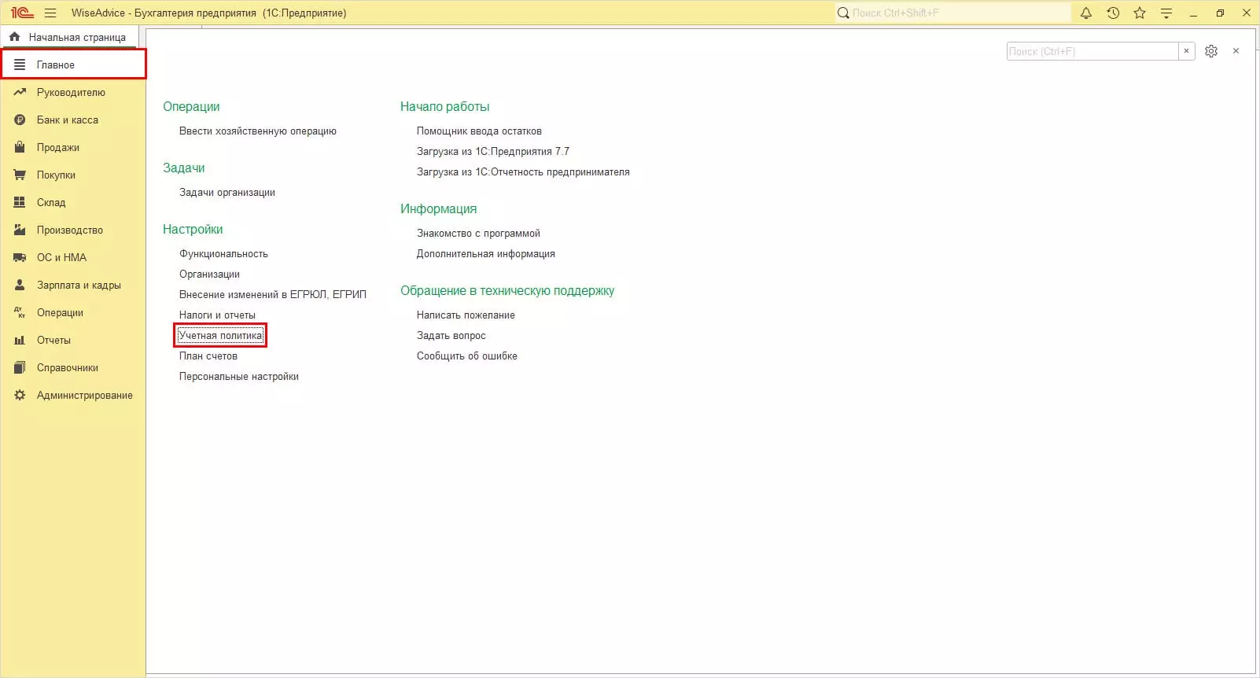
Task: Click the Продажи shopping bag icon
Action: pyautogui.click(x=20, y=147)
